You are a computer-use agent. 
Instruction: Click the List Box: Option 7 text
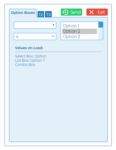click(30, 61)
